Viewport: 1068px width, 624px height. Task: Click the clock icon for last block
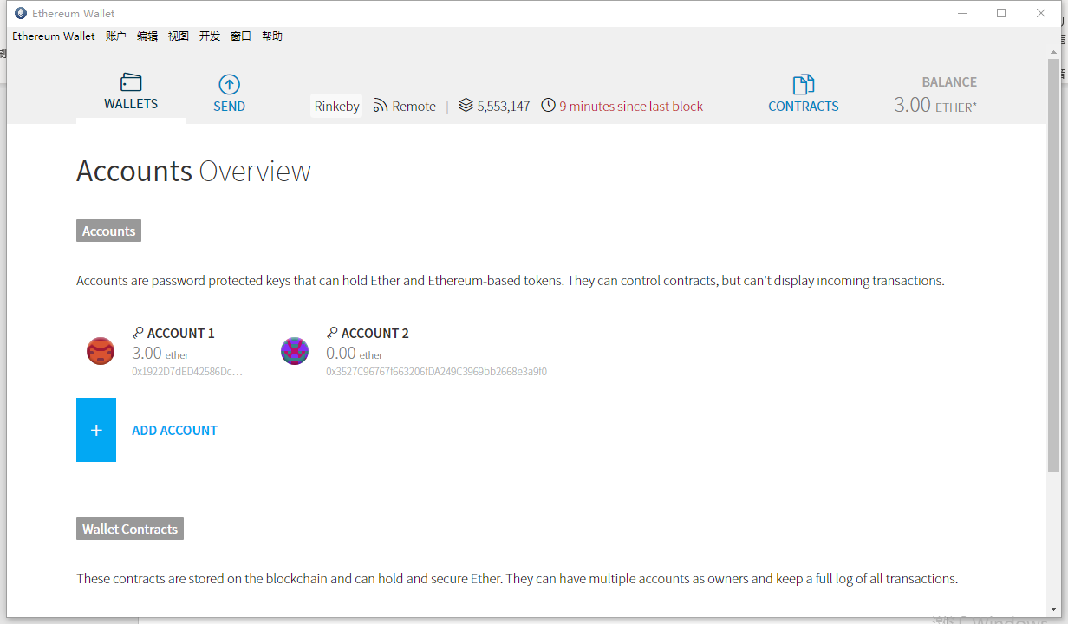(548, 106)
